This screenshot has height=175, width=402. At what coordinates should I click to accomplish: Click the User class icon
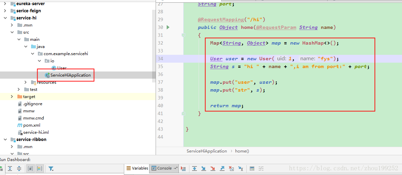pyautogui.click(x=54, y=68)
